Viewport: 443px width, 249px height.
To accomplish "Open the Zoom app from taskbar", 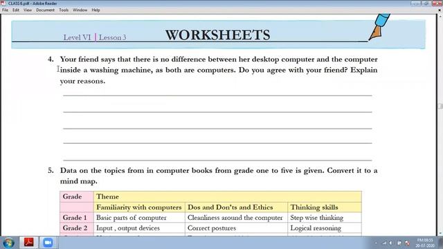I will click(48, 243).
